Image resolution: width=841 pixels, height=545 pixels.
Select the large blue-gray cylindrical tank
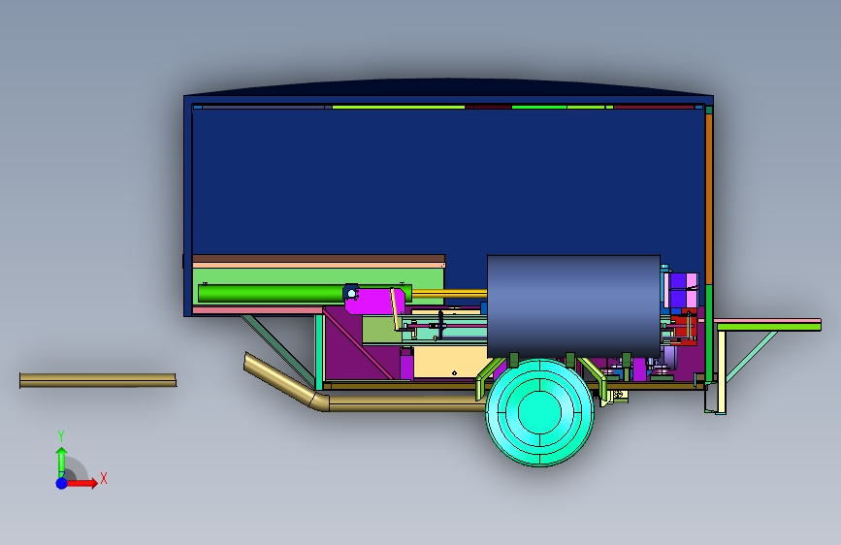tap(573, 305)
